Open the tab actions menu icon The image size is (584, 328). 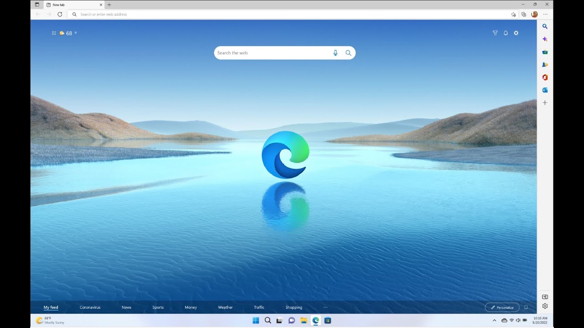37,5
